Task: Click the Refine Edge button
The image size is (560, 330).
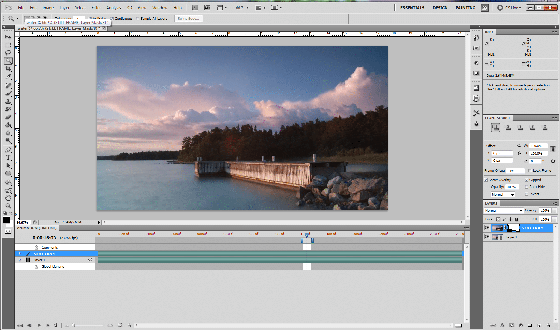Action: pos(189,19)
